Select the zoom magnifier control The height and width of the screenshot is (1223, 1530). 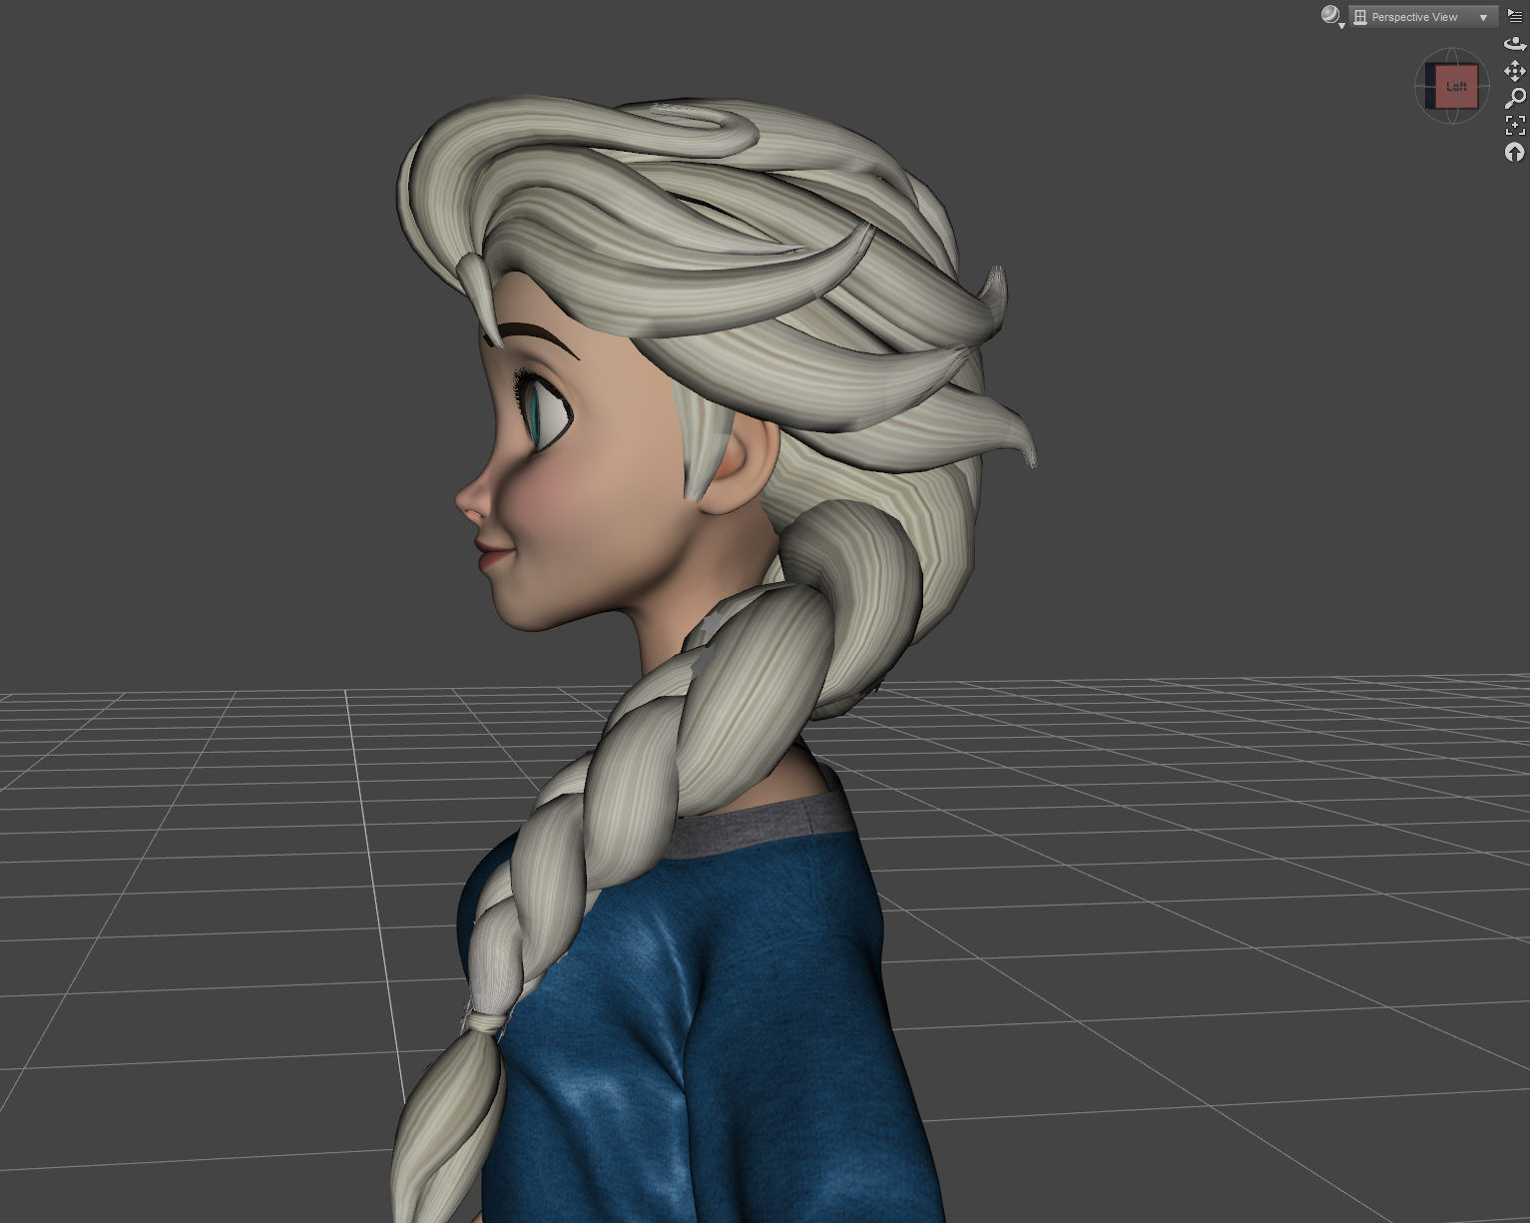(1515, 98)
